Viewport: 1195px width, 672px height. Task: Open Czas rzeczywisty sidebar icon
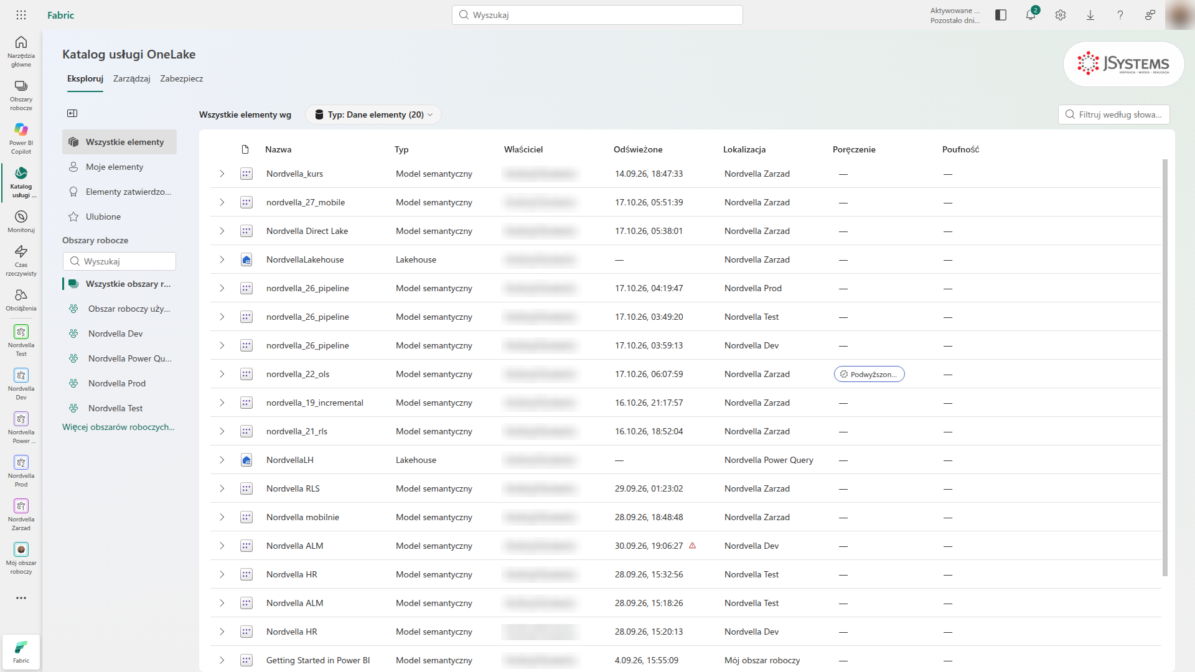[21, 260]
